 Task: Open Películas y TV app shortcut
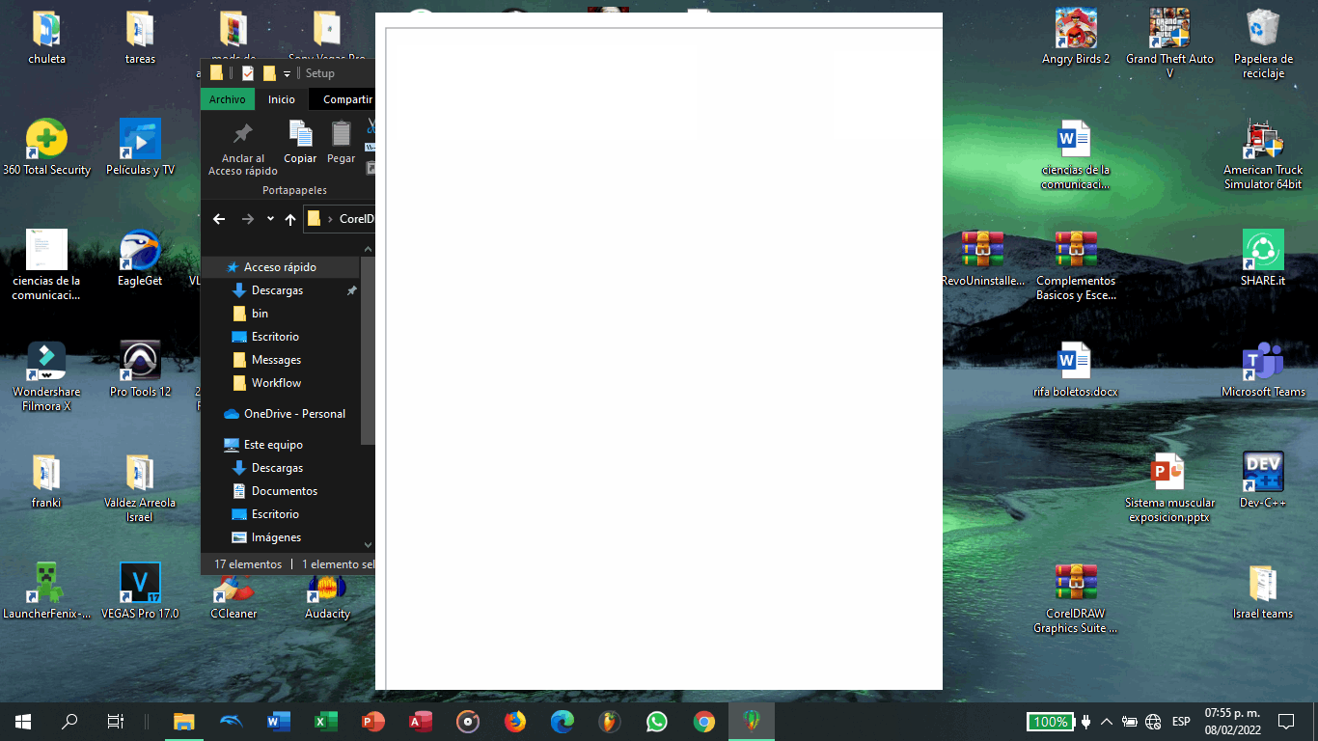pyautogui.click(x=140, y=148)
